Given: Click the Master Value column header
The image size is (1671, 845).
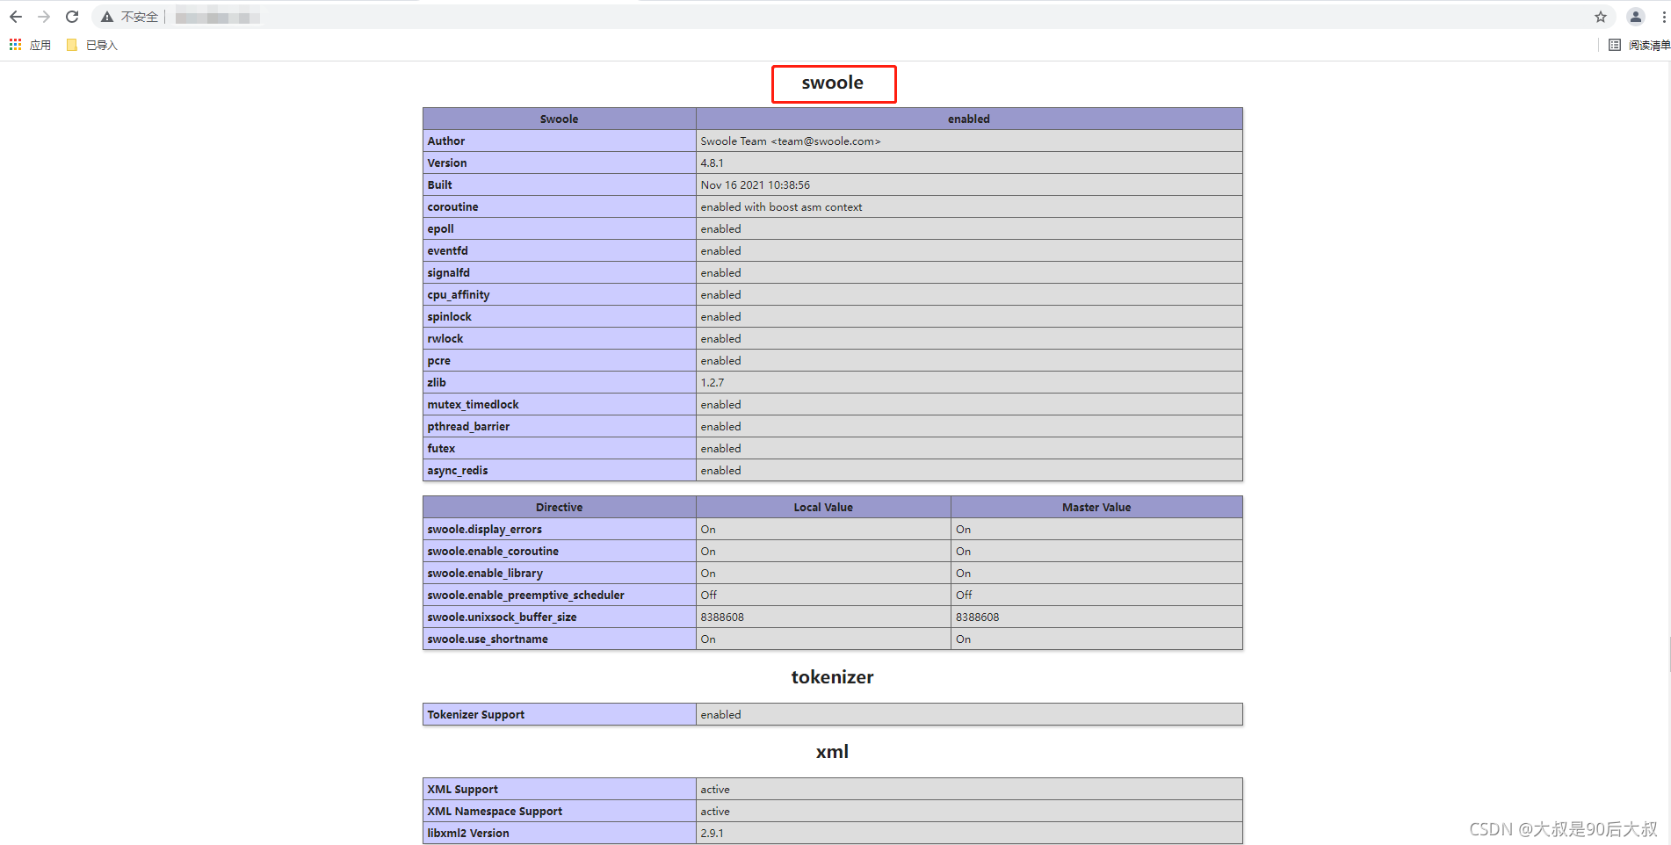Looking at the screenshot, I should coord(1096,507).
